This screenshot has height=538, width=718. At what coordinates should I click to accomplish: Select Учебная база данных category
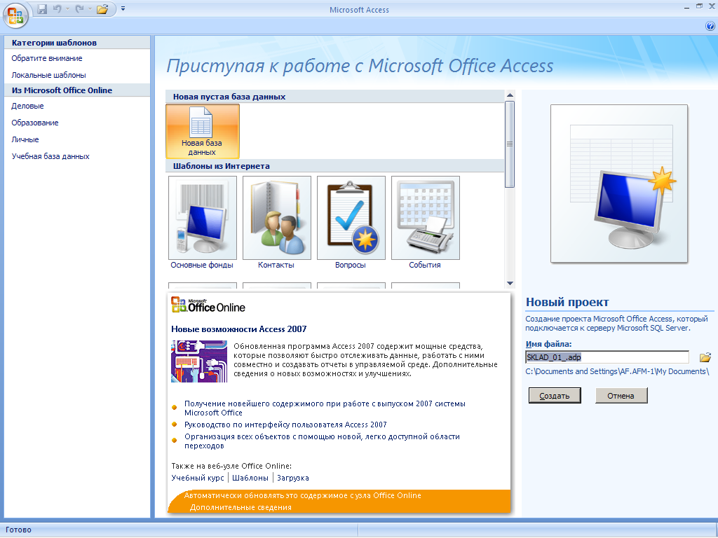50,156
